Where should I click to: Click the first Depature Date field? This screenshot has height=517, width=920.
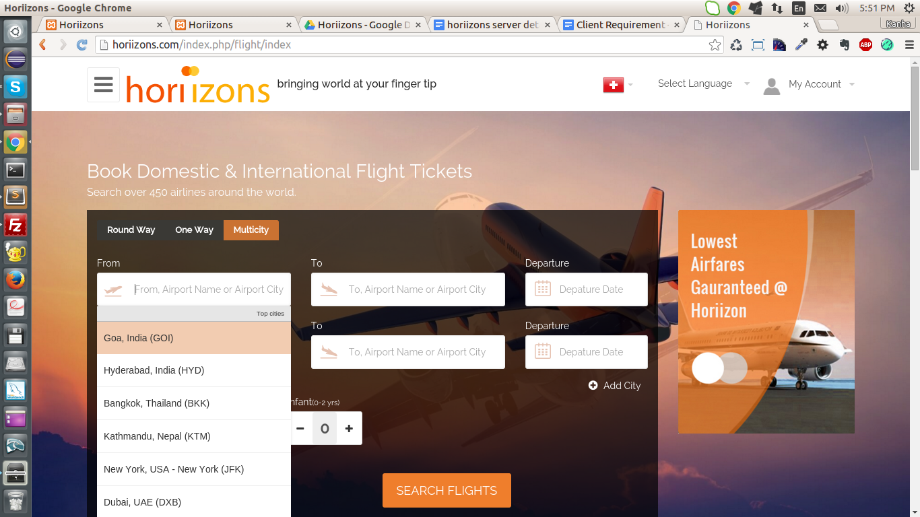tap(587, 289)
